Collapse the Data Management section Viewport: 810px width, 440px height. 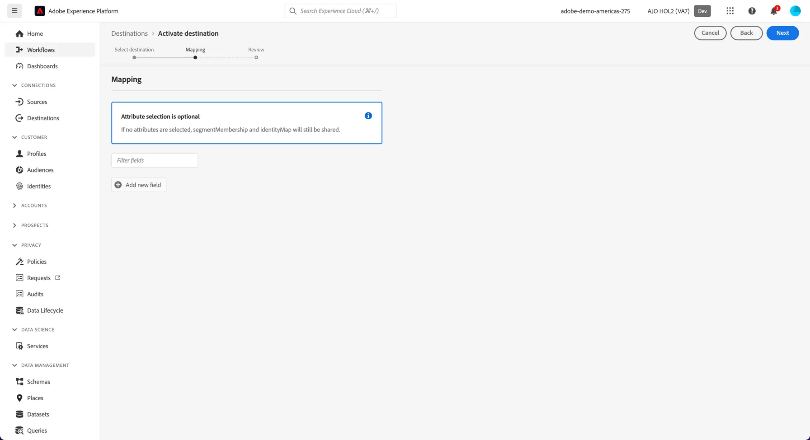click(14, 365)
